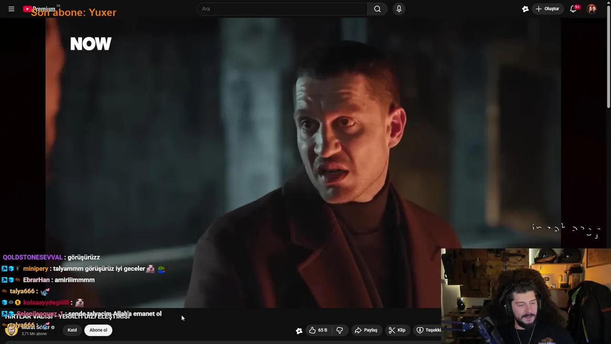This screenshot has width=611, height=344.
Task: Click chat message from minipery
Action: coord(84,269)
